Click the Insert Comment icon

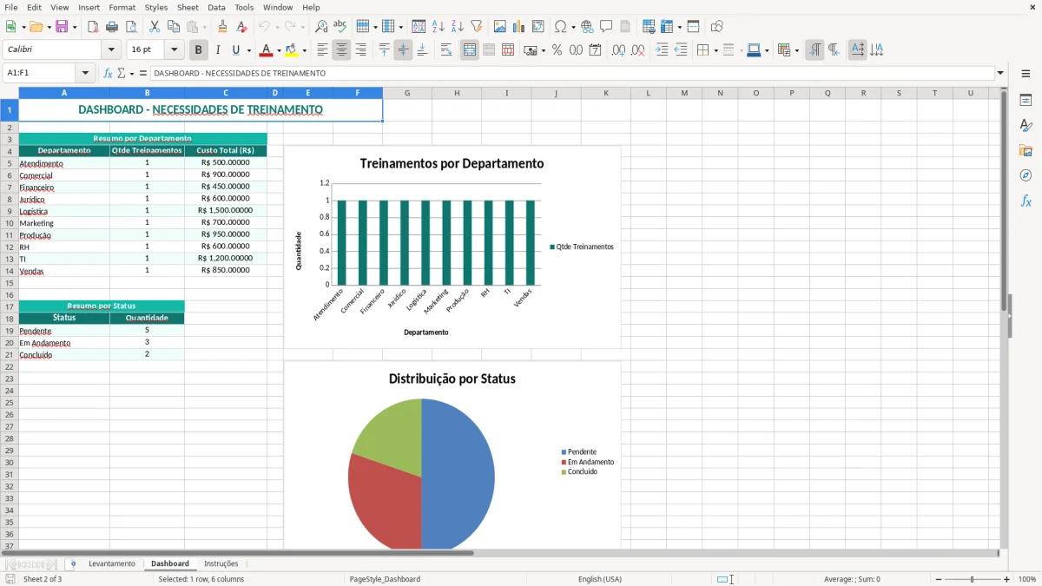(x=606, y=27)
